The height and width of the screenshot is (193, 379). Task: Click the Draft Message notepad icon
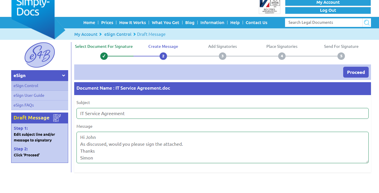pyautogui.click(x=57, y=118)
